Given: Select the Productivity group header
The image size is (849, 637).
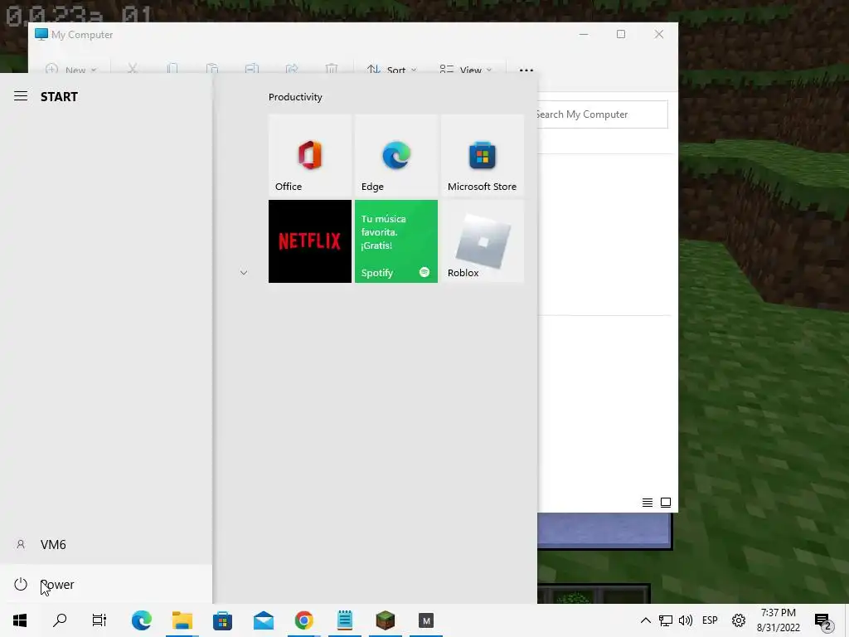Looking at the screenshot, I should click(x=295, y=97).
